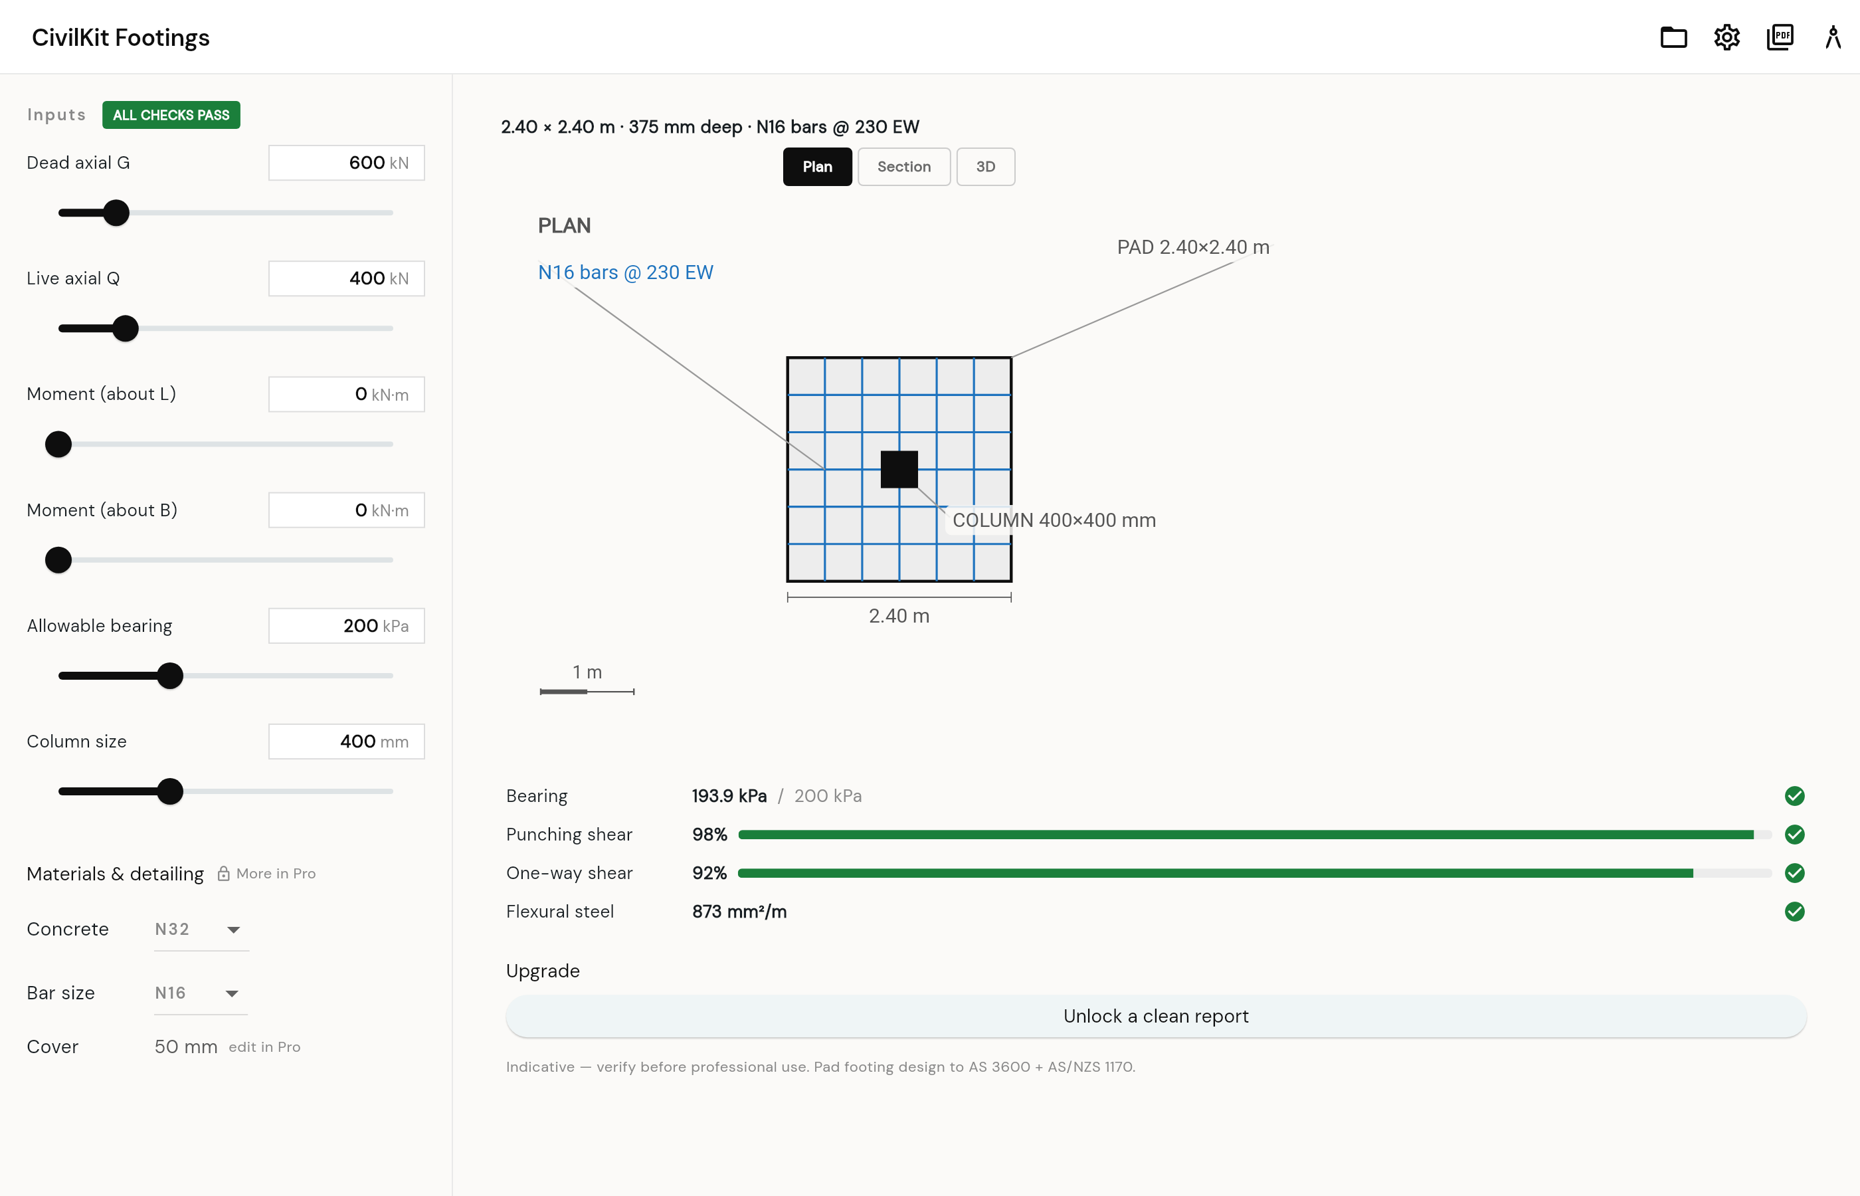Screen dimensions: 1860x1196
Task: Click the Unlock a clean report button
Action: [x=1156, y=1016]
